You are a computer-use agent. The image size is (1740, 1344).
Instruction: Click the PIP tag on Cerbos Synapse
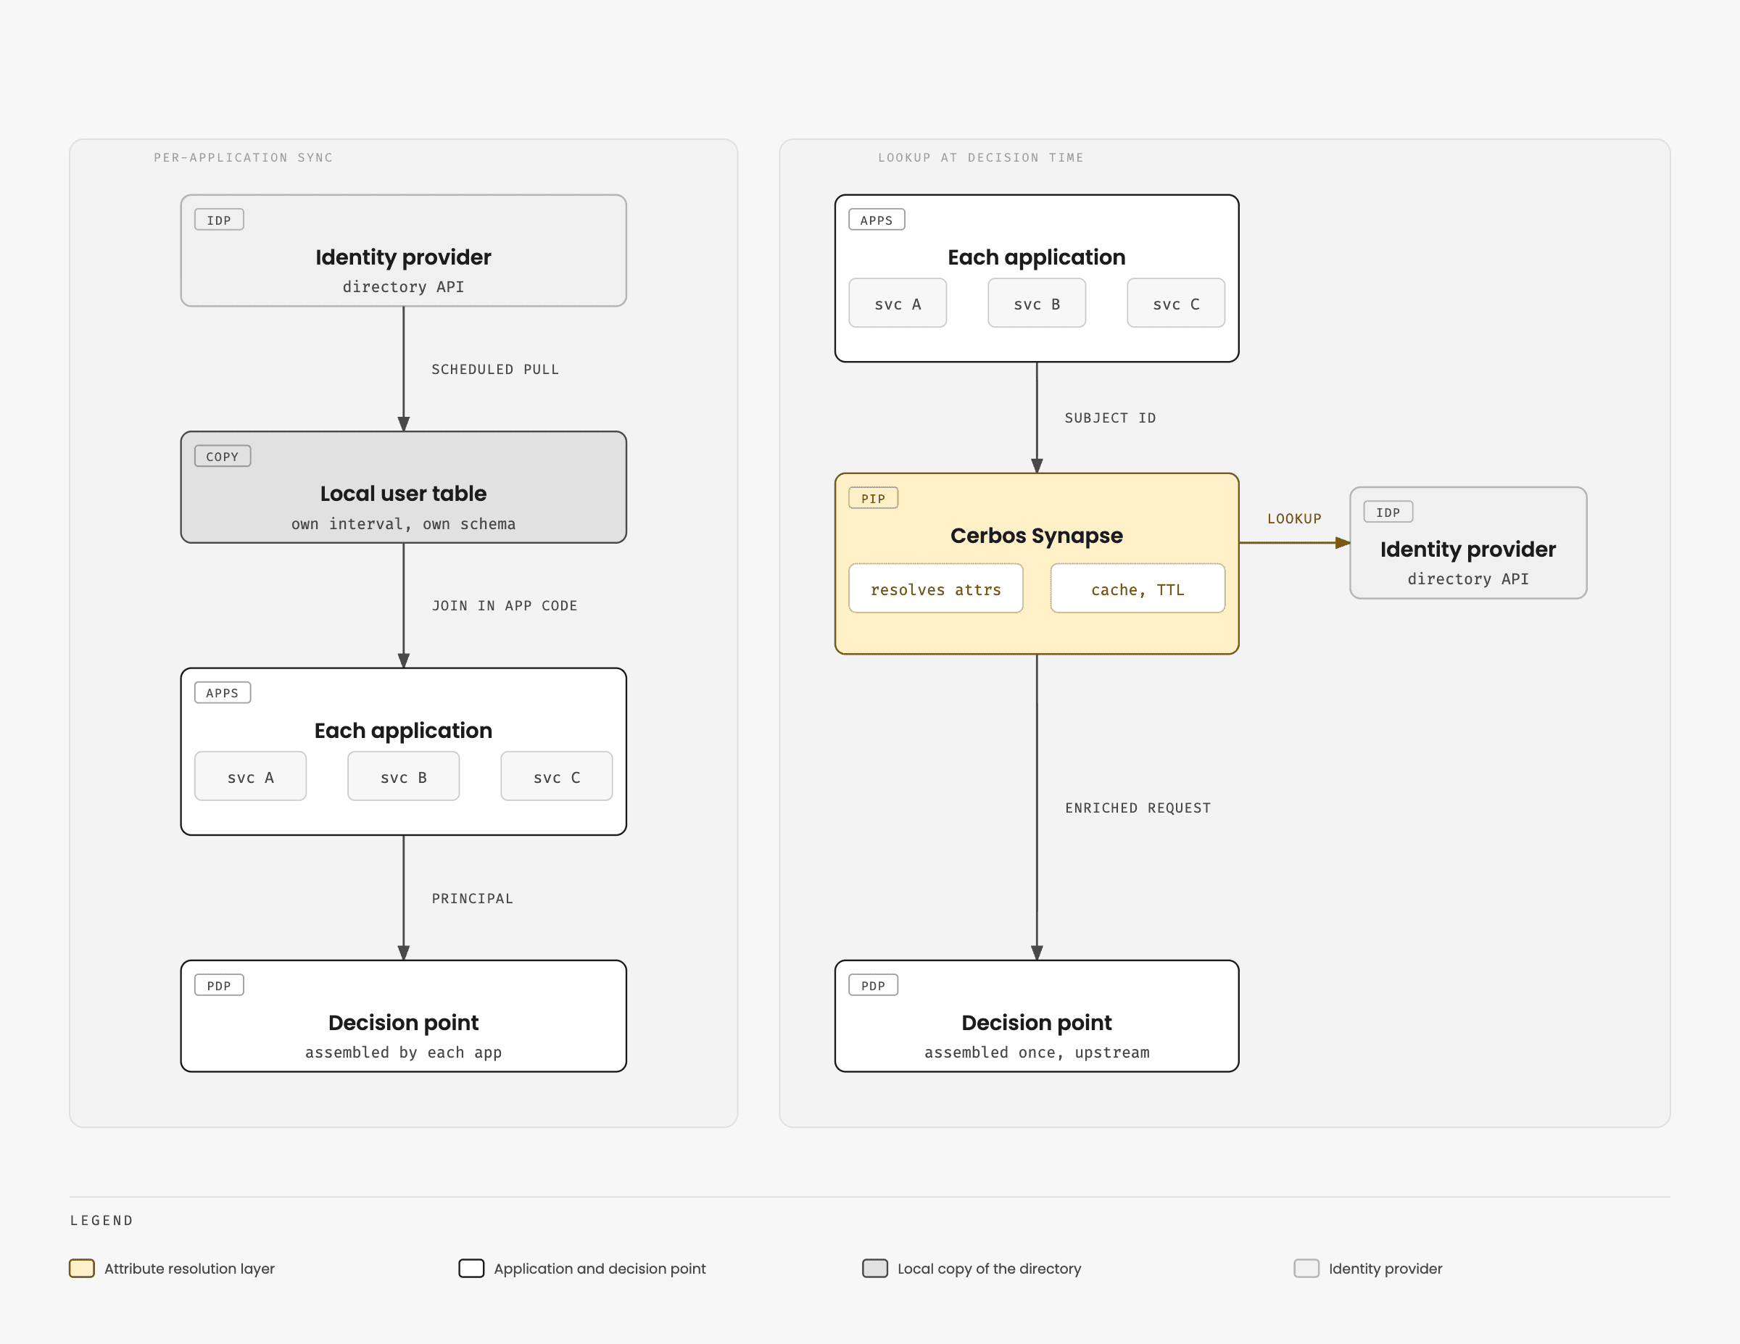(873, 498)
